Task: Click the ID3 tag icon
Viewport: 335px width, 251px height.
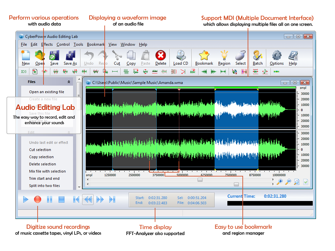Action: pos(24,72)
